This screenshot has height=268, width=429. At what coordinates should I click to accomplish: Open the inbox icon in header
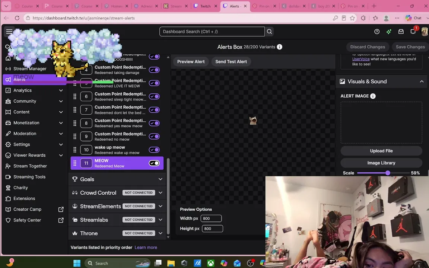pos(401,31)
